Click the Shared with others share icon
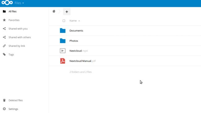This screenshot has height=113, width=201. click(x=4, y=37)
